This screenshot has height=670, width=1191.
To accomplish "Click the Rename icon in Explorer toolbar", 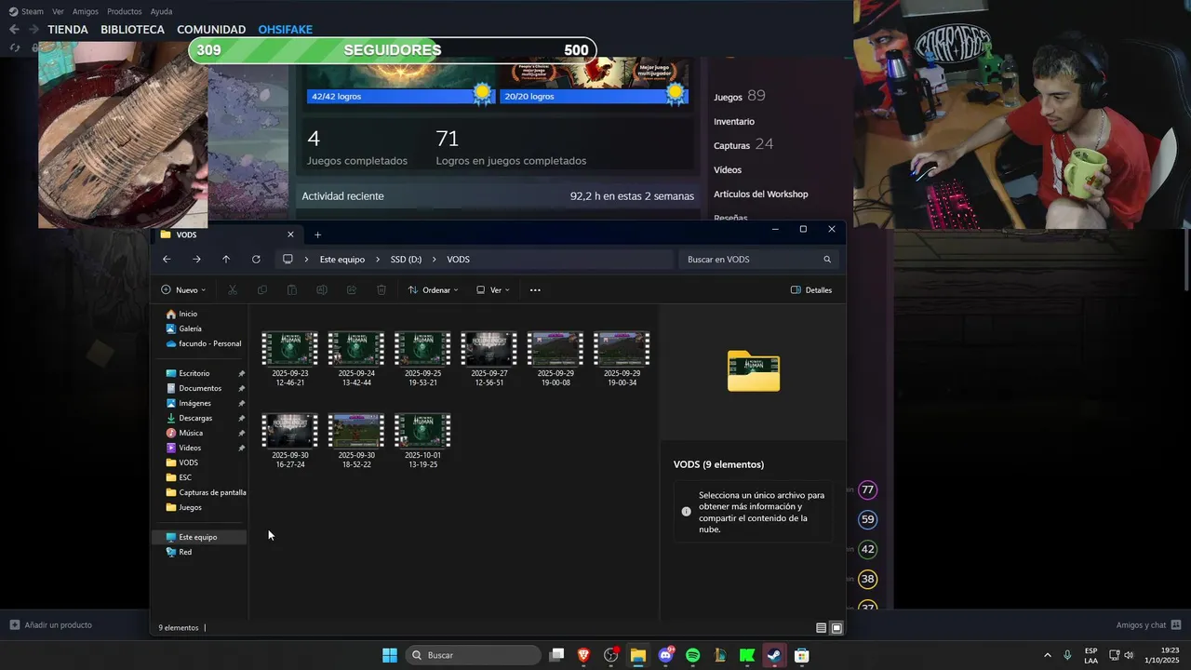I will 322,290.
